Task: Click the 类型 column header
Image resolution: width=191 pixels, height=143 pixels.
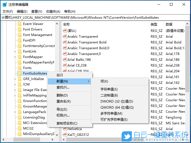Action: tap(154, 24)
